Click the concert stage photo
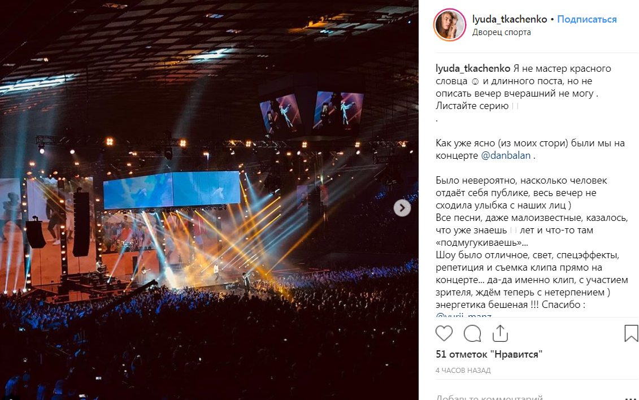The height and width of the screenshot is (400, 639). click(209, 200)
